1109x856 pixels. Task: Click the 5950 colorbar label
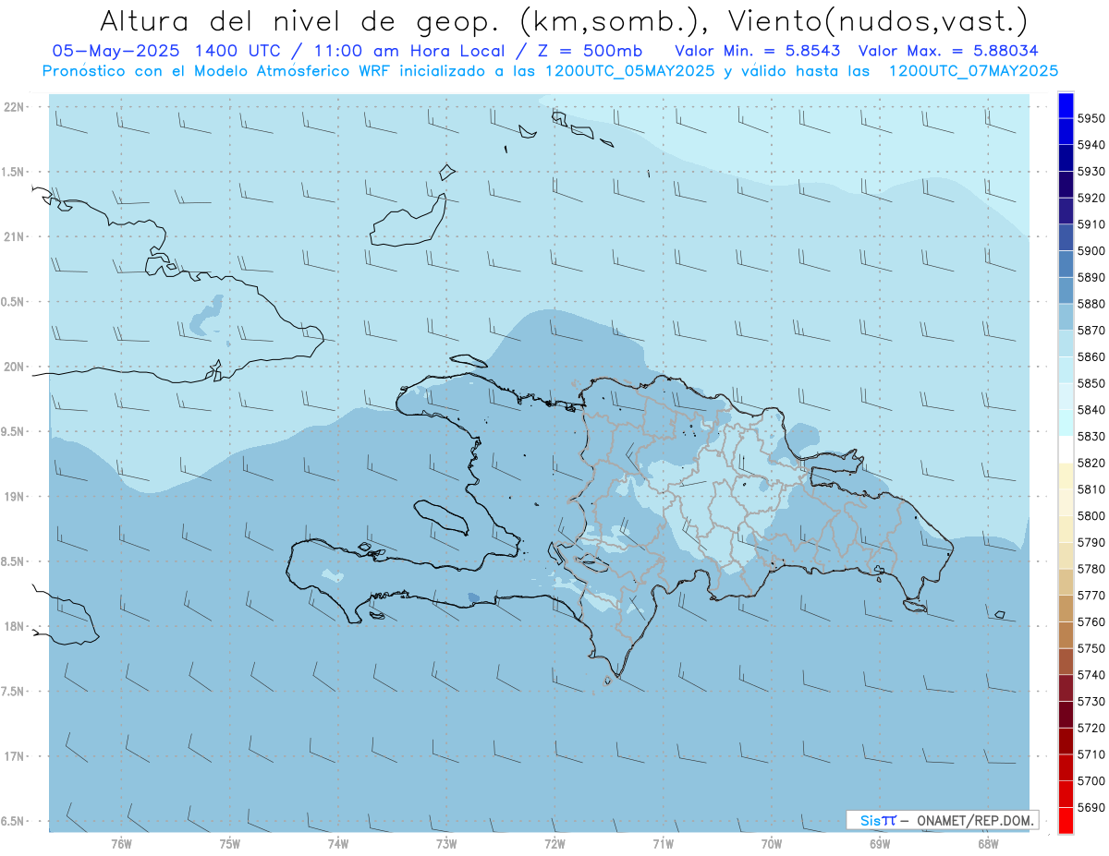point(1091,119)
